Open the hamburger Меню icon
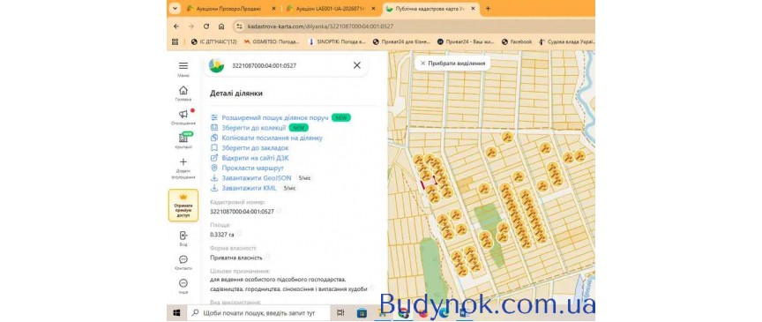Viewport: 762px width, 322px height. (183, 66)
